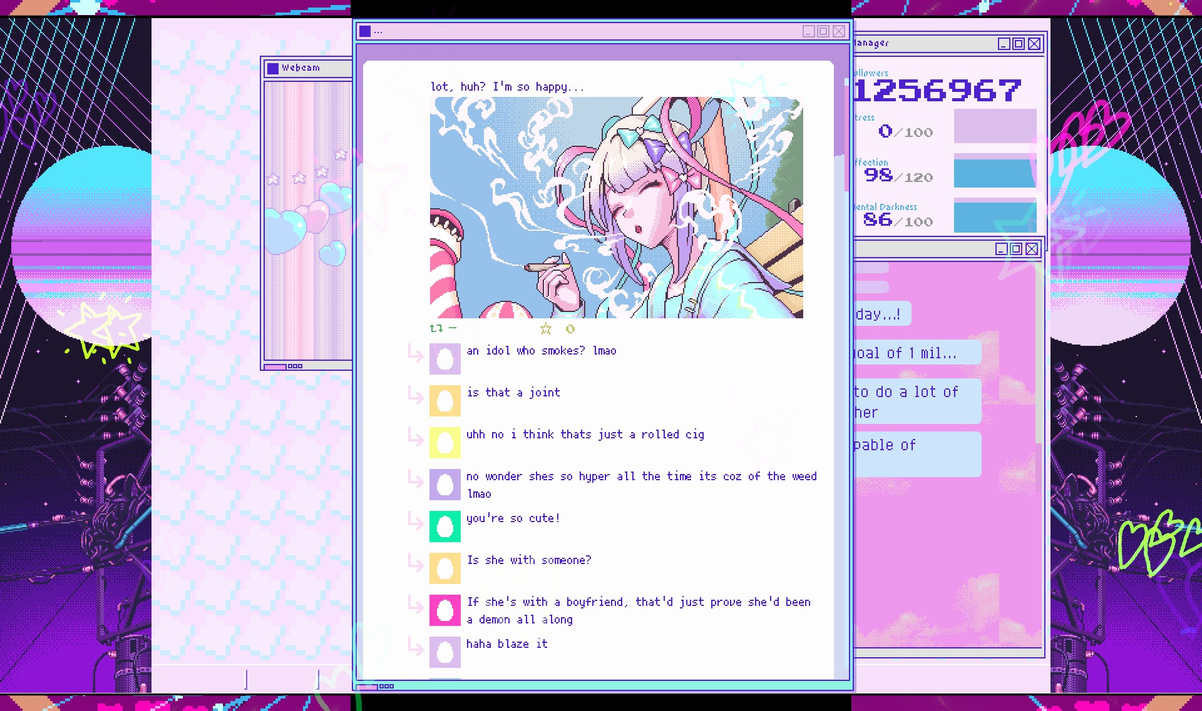
Task: Click the purple avatar beside 'an idol who smokes? lmao'
Action: pyautogui.click(x=445, y=359)
